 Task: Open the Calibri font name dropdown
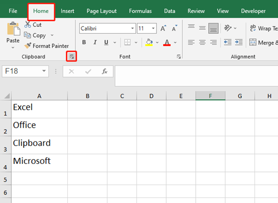[x=132, y=28]
